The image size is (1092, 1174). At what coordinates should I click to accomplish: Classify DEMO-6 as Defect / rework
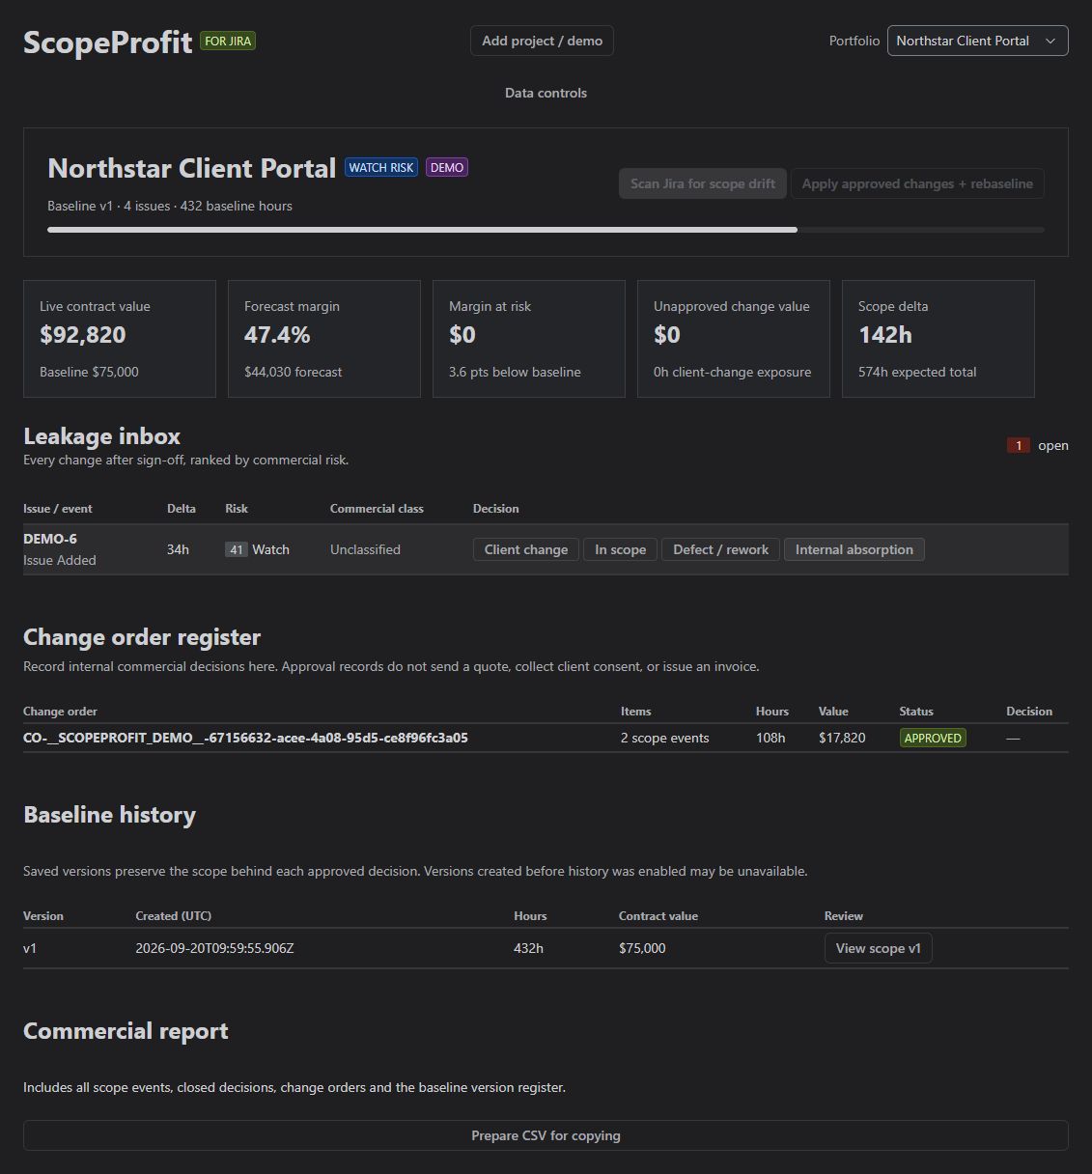click(x=720, y=549)
